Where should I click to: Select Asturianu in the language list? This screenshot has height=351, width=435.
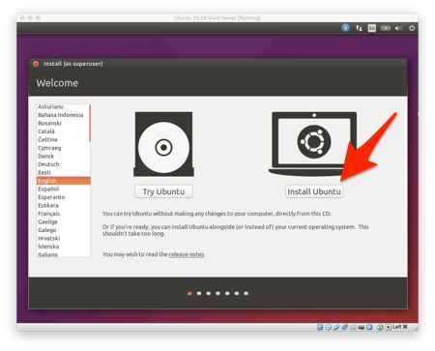coord(63,106)
